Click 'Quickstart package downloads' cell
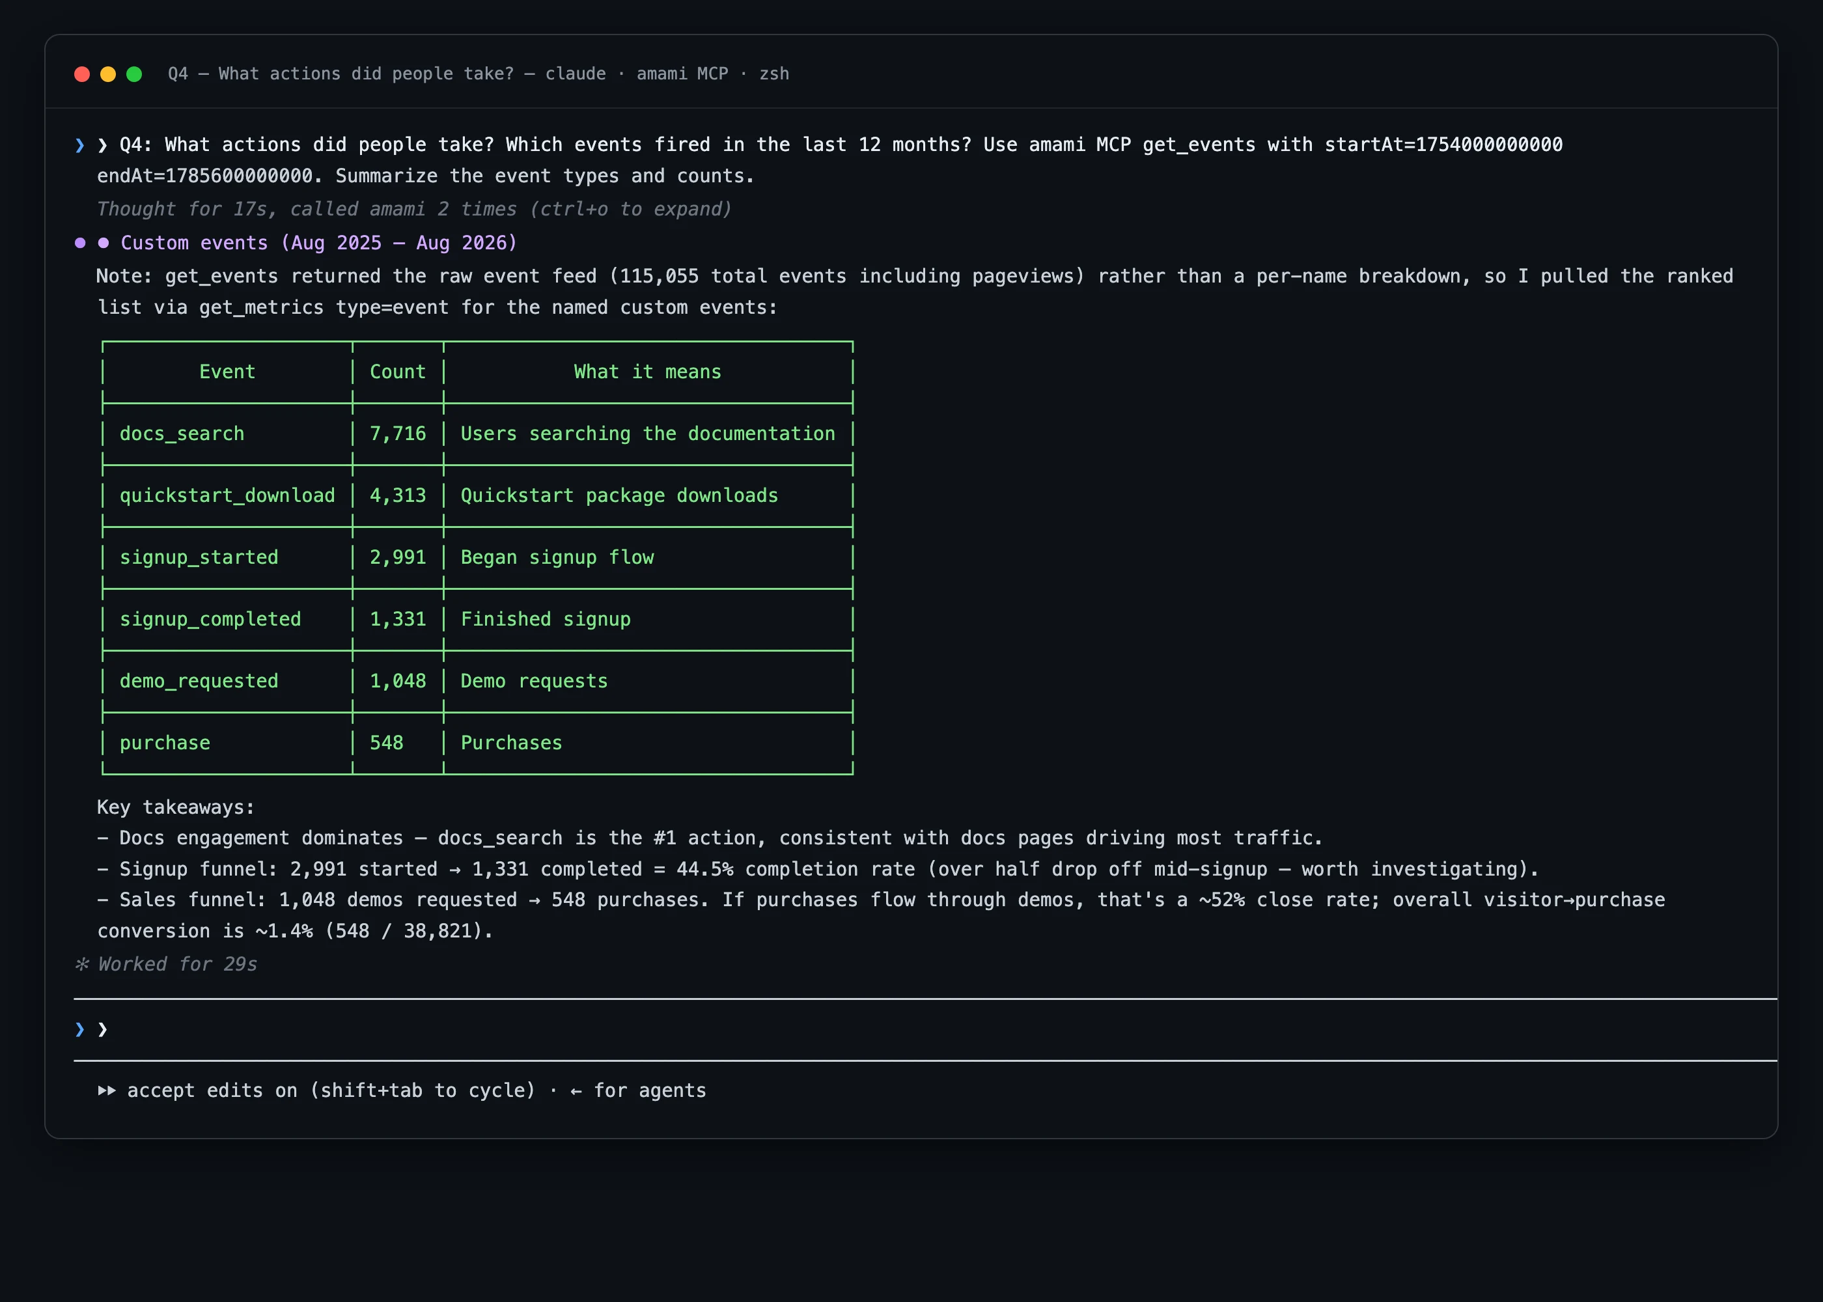The width and height of the screenshot is (1823, 1302). [x=619, y=495]
